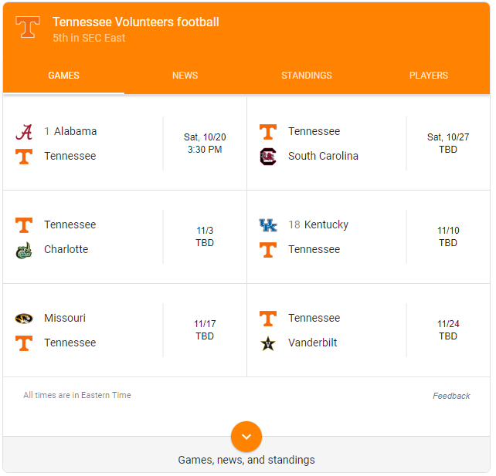Click the Alabama crimson A logo
Image resolution: width=496 pixels, height=476 pixels.
(x=24, y=132)
